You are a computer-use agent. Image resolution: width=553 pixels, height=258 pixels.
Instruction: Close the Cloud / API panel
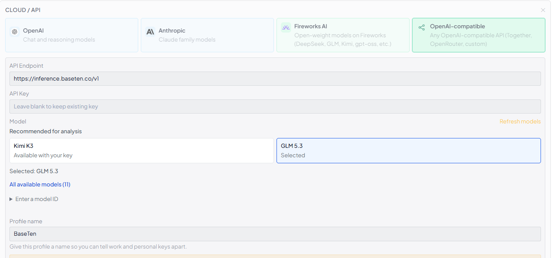point(543,10)
